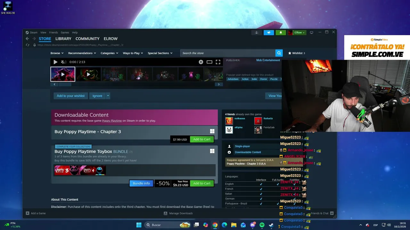
Task: Open friend notkausa's avatar
Action: tap(229, 121)
